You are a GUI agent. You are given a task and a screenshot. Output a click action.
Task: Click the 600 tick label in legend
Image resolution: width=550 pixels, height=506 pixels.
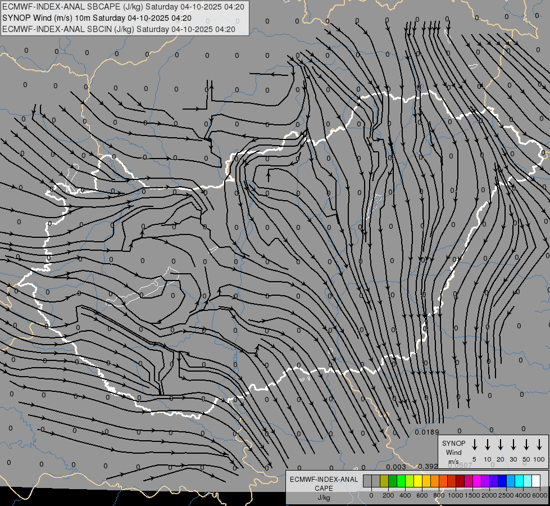(x=422, y=495)
